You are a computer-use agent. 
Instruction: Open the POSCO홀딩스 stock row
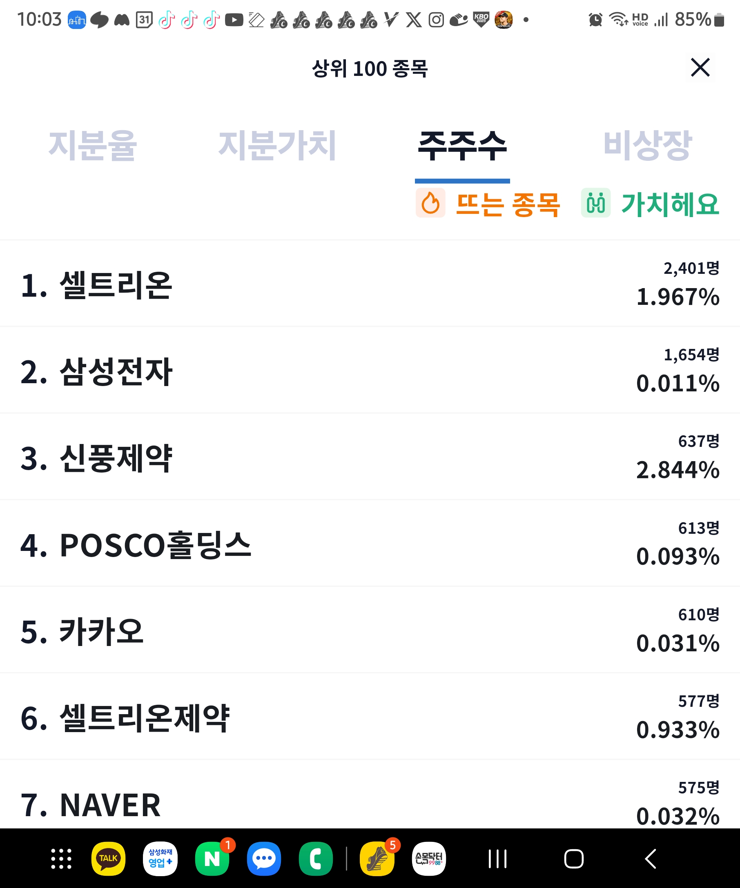370,544
